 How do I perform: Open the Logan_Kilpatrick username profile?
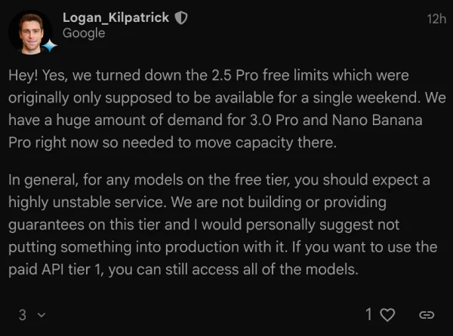point(116,18)
